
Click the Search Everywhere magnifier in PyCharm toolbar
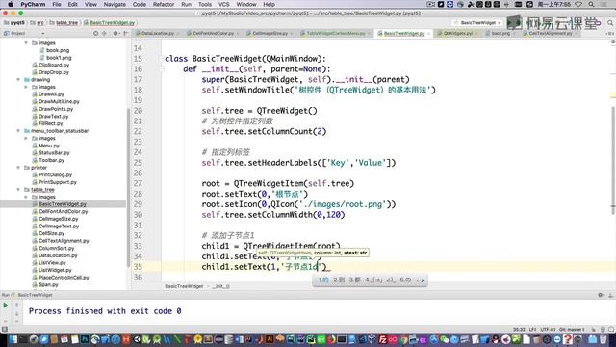[x=610, y=23]
